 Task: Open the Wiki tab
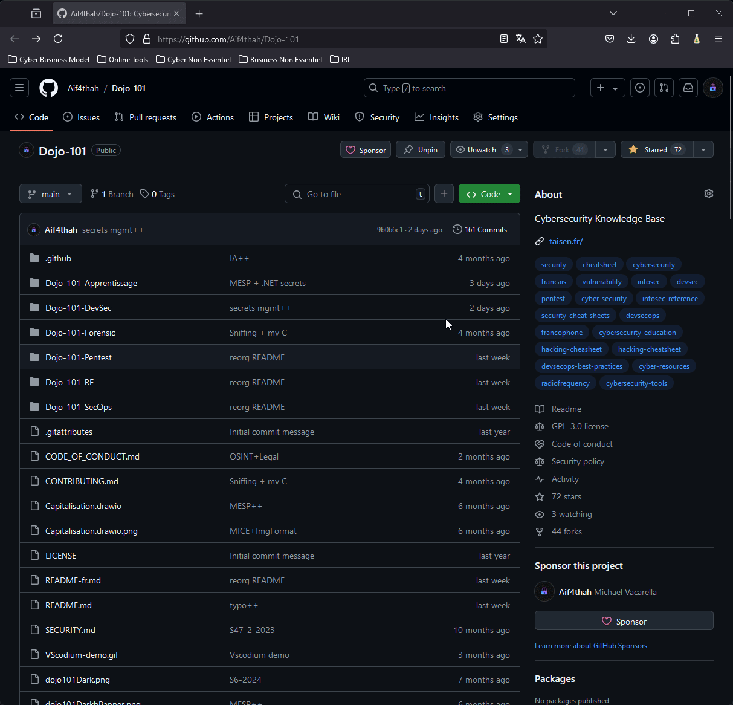tap(324, 117)
